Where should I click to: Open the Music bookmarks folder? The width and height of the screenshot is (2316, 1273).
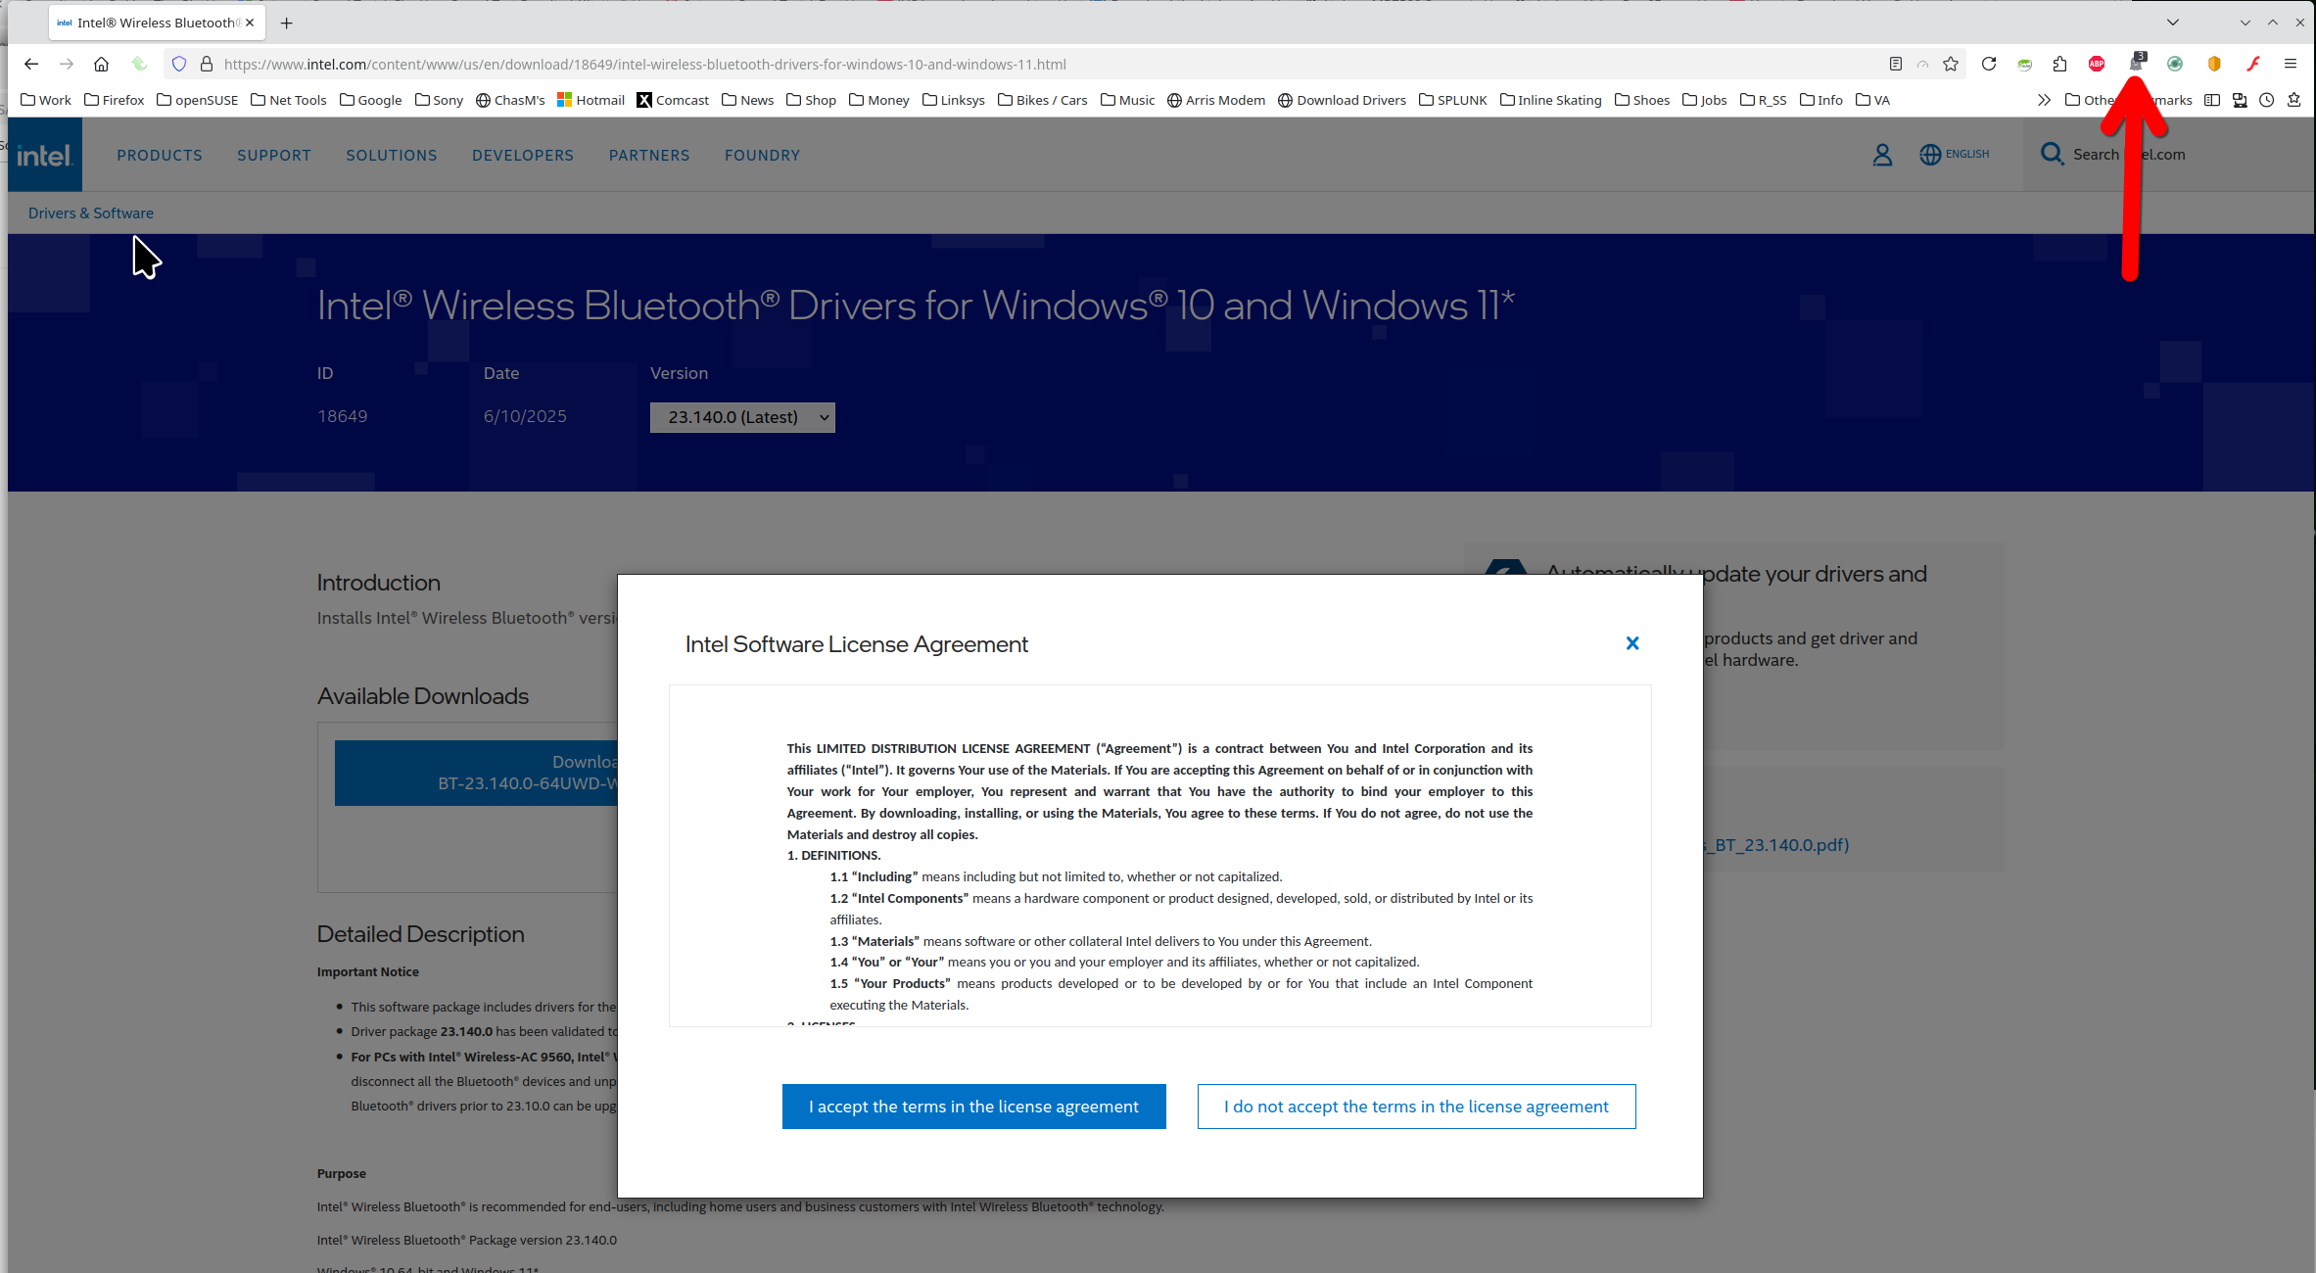click(x=1127, y=100)
